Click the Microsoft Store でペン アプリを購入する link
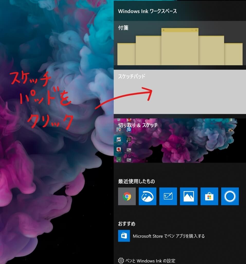The height and width of the screenshot is (264, 246). [x=168, y=236]
